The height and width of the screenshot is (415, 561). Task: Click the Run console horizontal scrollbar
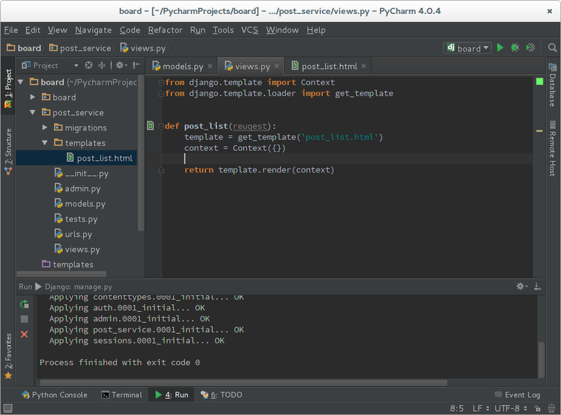[x=243, y=382]
